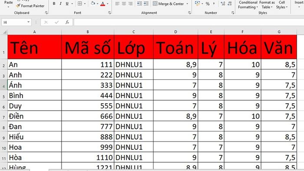This screenshot has width=304, height=171.
Task: Toggle Align Right for the cell
Action: coord(130,3)
